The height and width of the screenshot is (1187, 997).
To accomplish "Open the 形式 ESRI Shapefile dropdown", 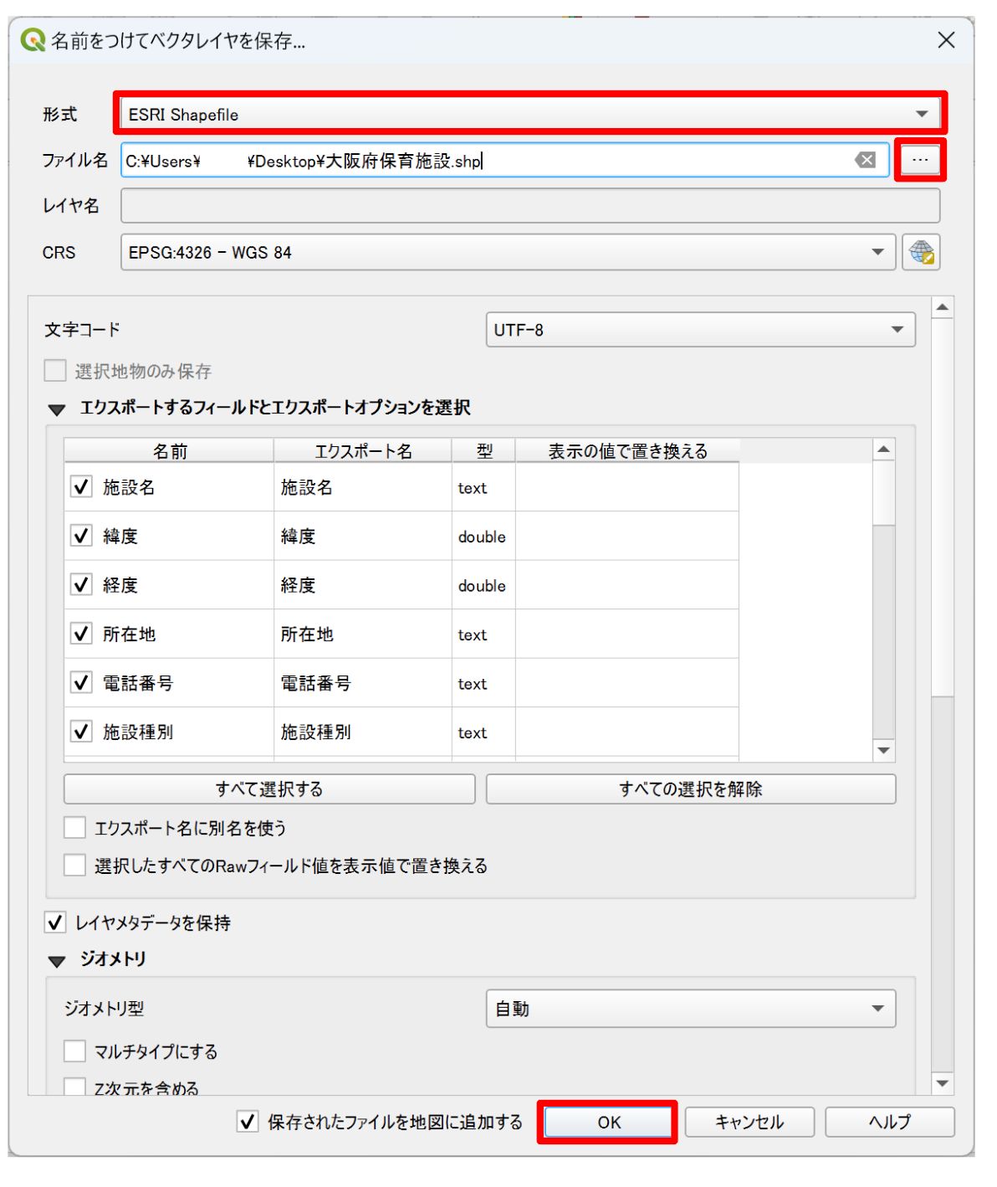I will (x=530, y=114).
